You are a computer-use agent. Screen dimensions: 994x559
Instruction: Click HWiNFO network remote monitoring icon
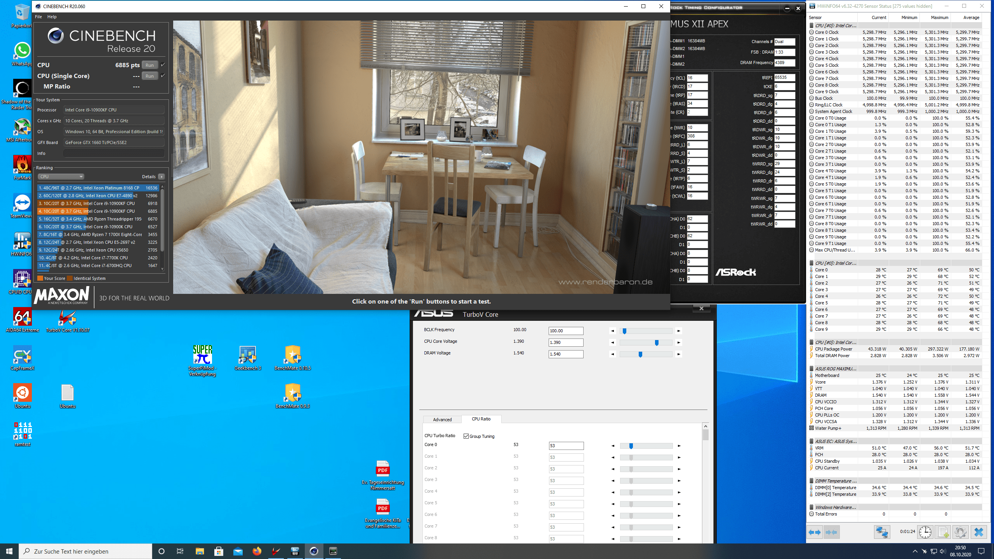(882, 532)
